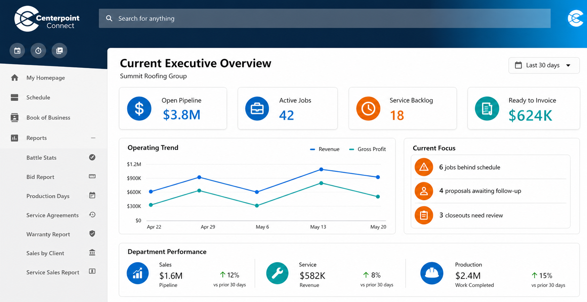The height and width of the screenshot is (302, 587).
Task: Click the history icon beside Service Agreements
Action: tap(92, 215)
